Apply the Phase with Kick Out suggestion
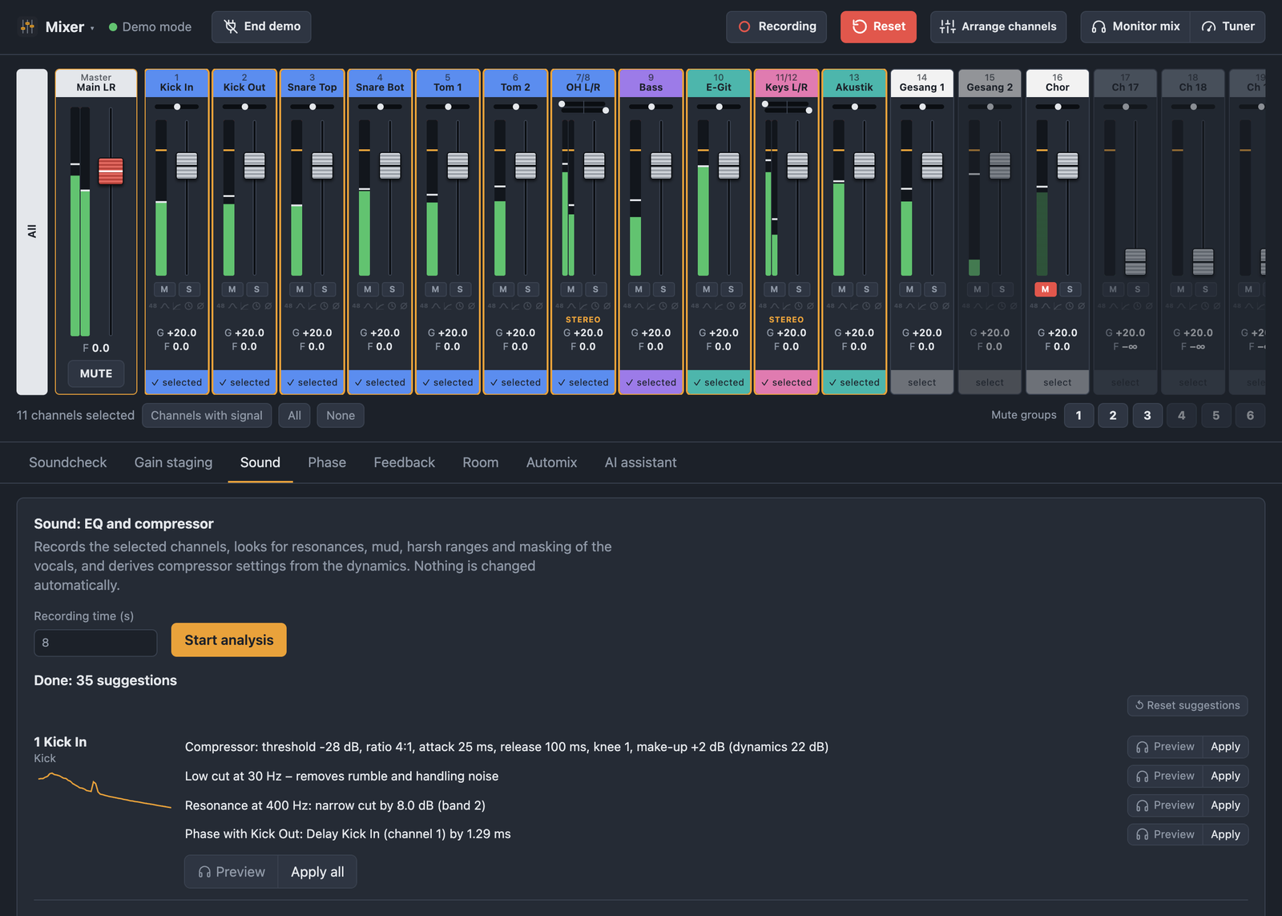Viewport: 1282px width, 916px height. tap(1225, 834)
